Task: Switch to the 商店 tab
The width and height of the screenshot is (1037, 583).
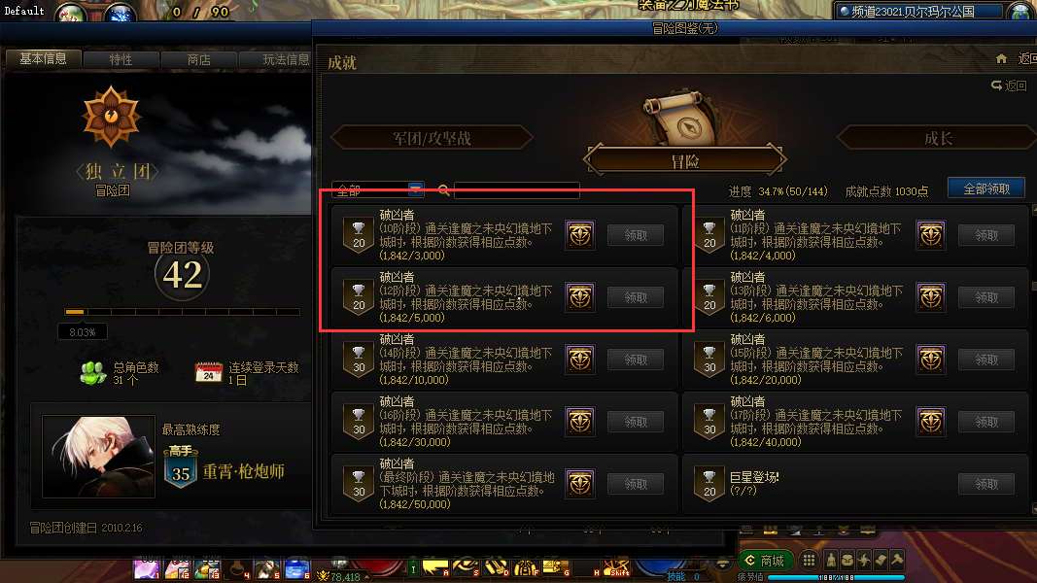Action: [199, 59]
